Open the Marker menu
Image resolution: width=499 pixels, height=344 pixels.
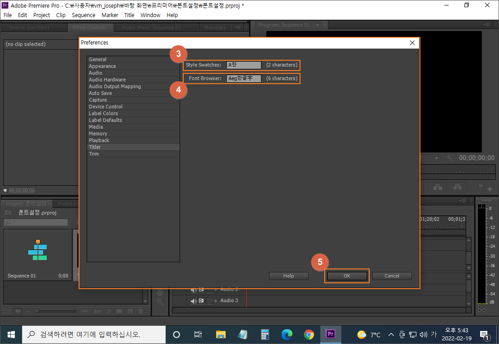pos(110,15)
